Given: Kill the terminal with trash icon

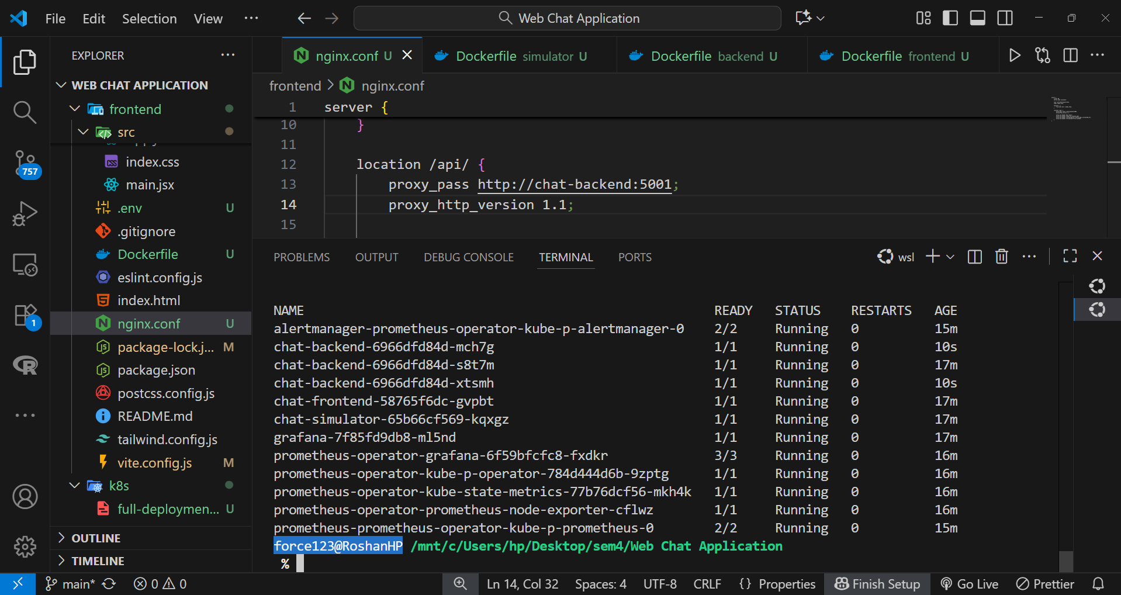Looking at the screenshot, I should 1001,257.
